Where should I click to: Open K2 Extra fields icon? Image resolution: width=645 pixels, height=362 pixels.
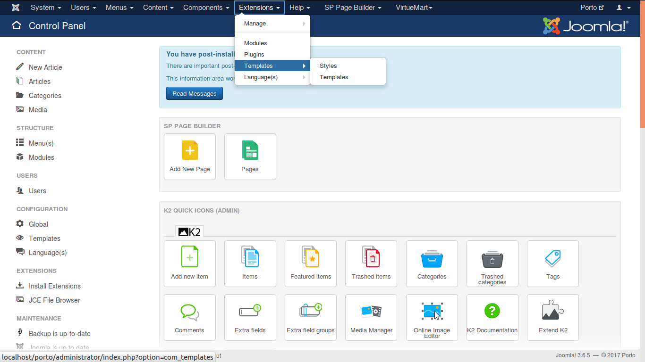[250, 317]
